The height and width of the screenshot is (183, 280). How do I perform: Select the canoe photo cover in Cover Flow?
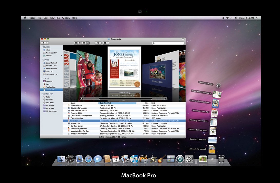click(89, 68)
